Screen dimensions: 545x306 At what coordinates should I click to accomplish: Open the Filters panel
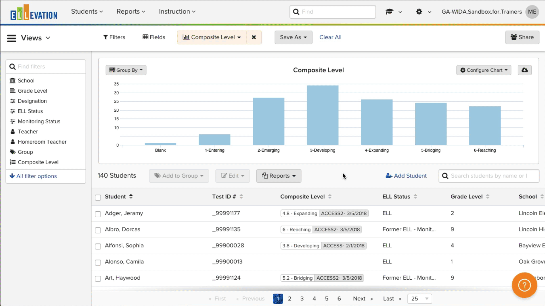(x=114, y=37)
